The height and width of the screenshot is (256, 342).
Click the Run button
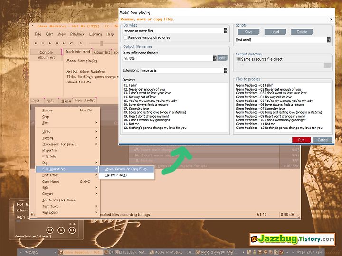(x=302, y=140)
